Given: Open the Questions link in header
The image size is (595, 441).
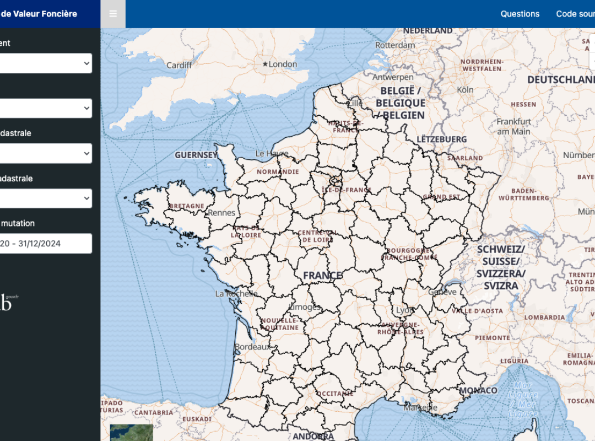Looking at the screenshot, I should (x=520, y=14).
